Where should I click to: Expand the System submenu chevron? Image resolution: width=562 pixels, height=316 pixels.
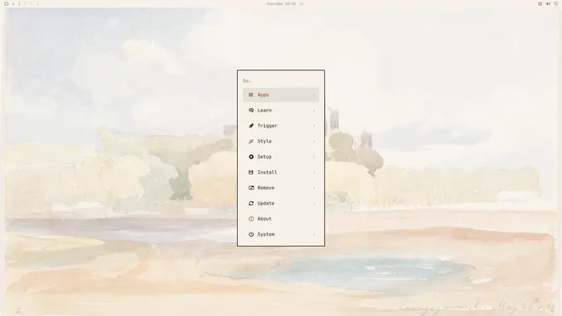(x=314, y=234)
